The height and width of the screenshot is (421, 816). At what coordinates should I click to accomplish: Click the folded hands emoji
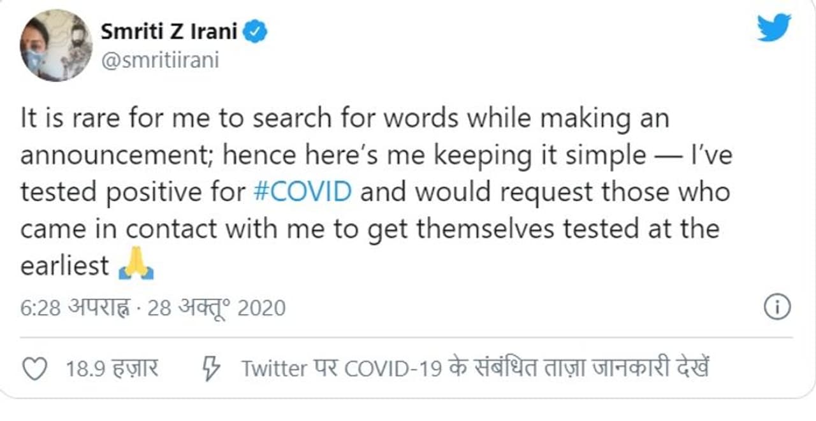(x=136, y=266)
